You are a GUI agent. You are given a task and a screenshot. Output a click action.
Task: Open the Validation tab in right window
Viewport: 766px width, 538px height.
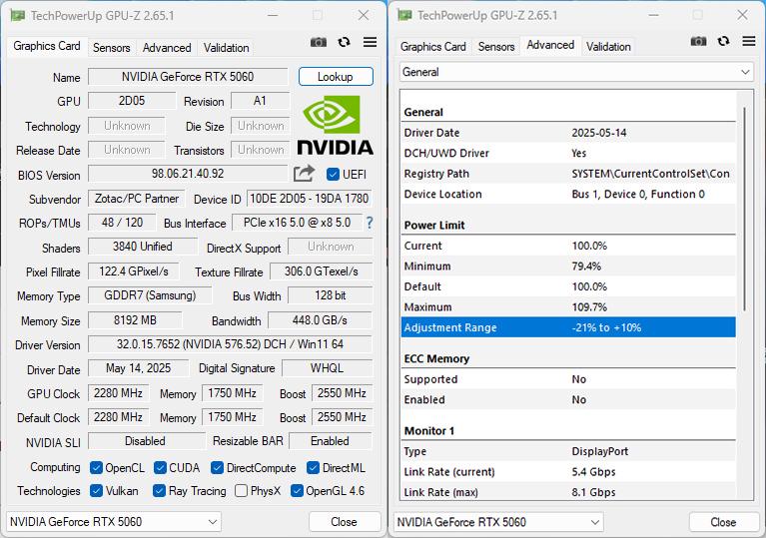click(x=608, y=47)
